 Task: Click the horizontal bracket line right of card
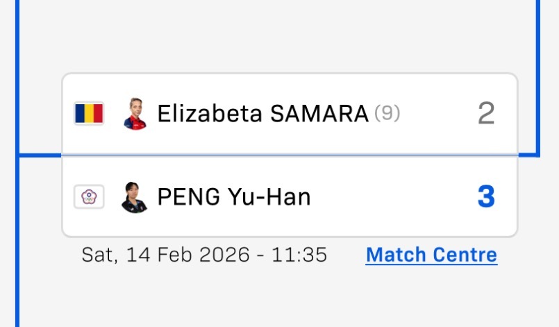(x=528, y=155)
